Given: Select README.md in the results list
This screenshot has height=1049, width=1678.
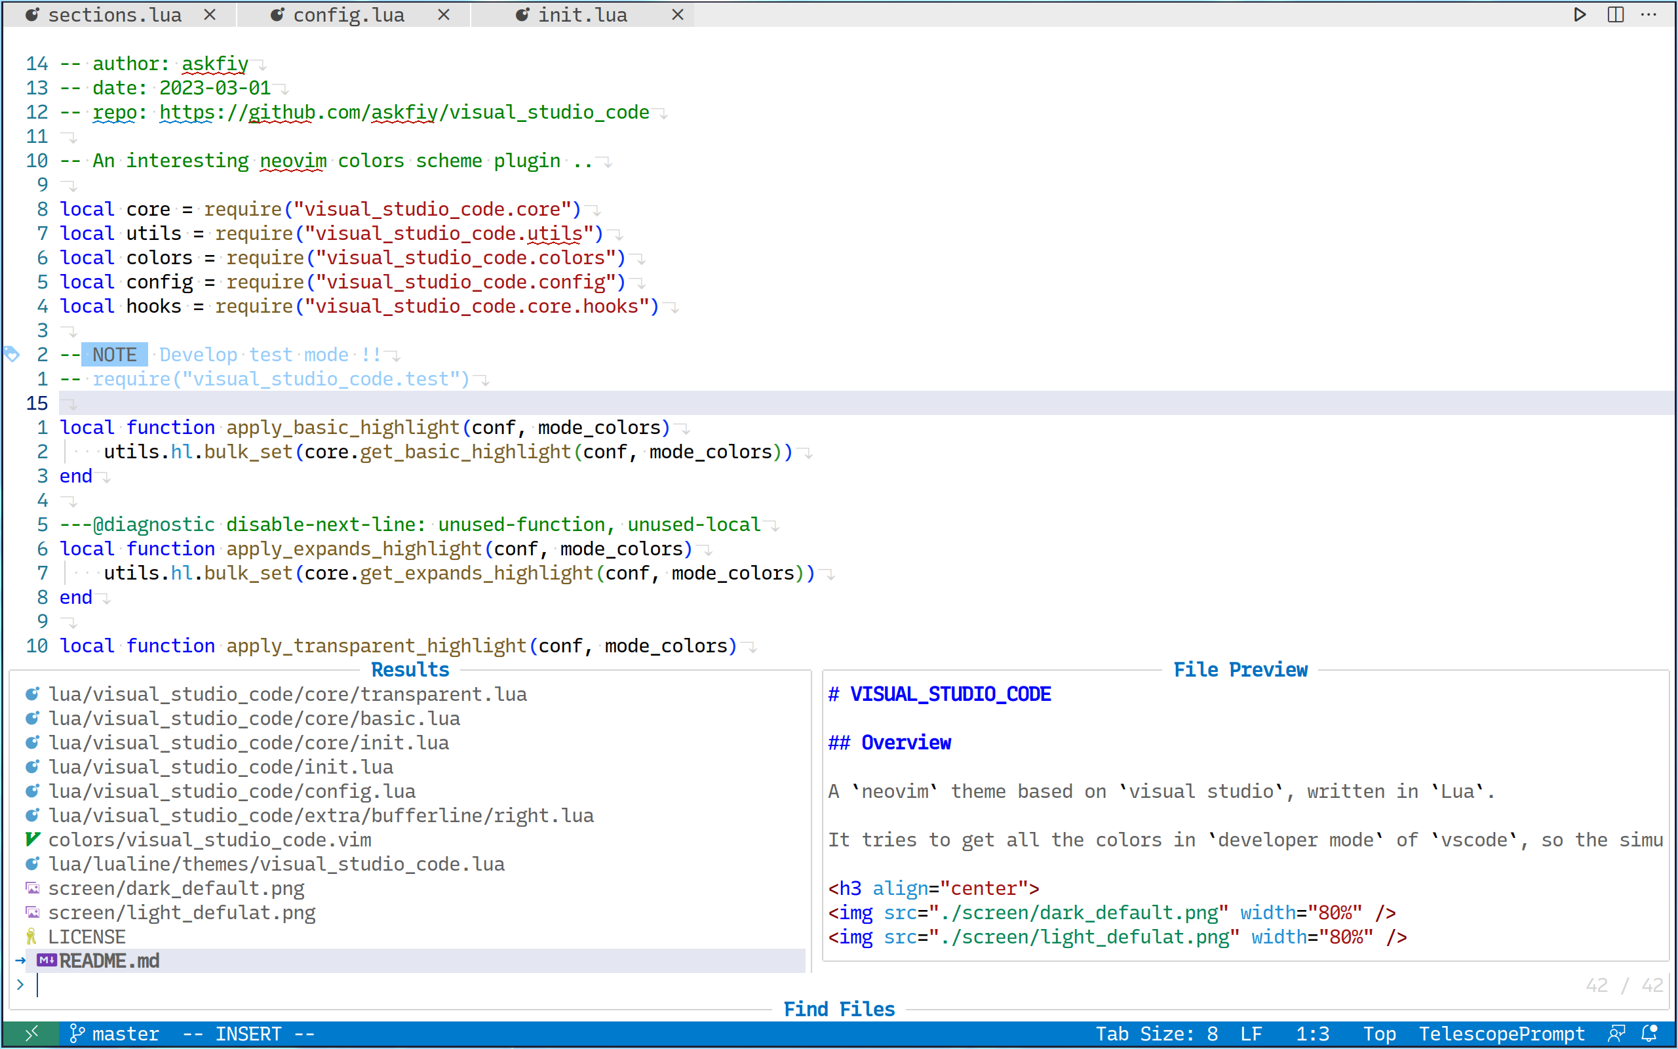Looking at the screenshot, I should (109, 961).
